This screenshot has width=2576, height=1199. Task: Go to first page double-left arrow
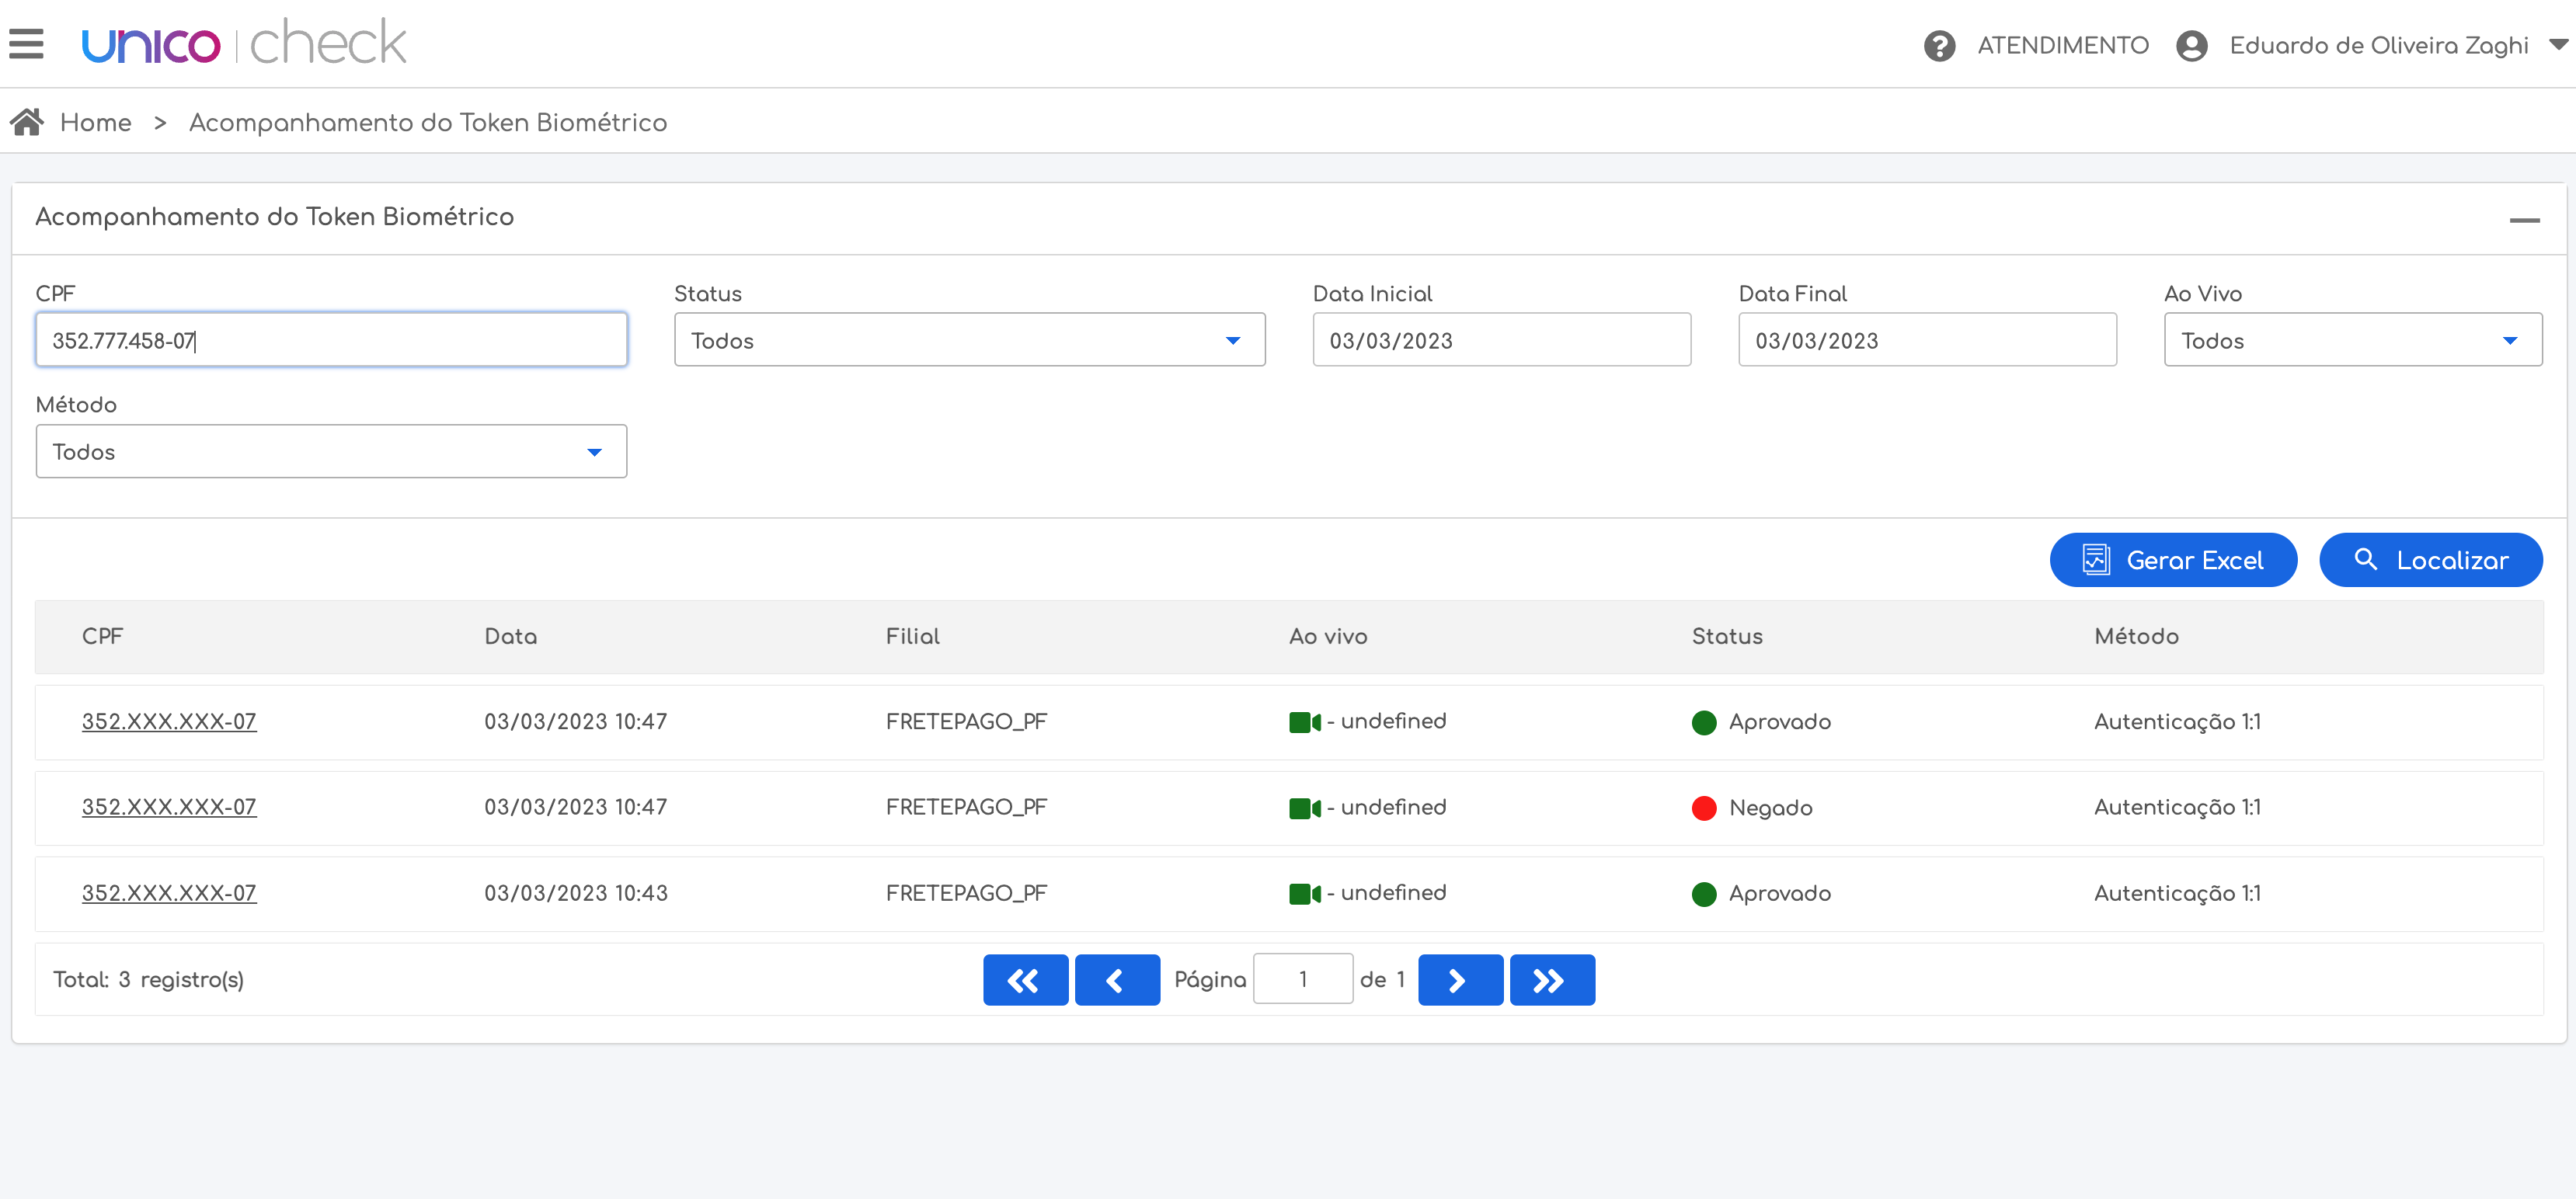point(1025,980)
